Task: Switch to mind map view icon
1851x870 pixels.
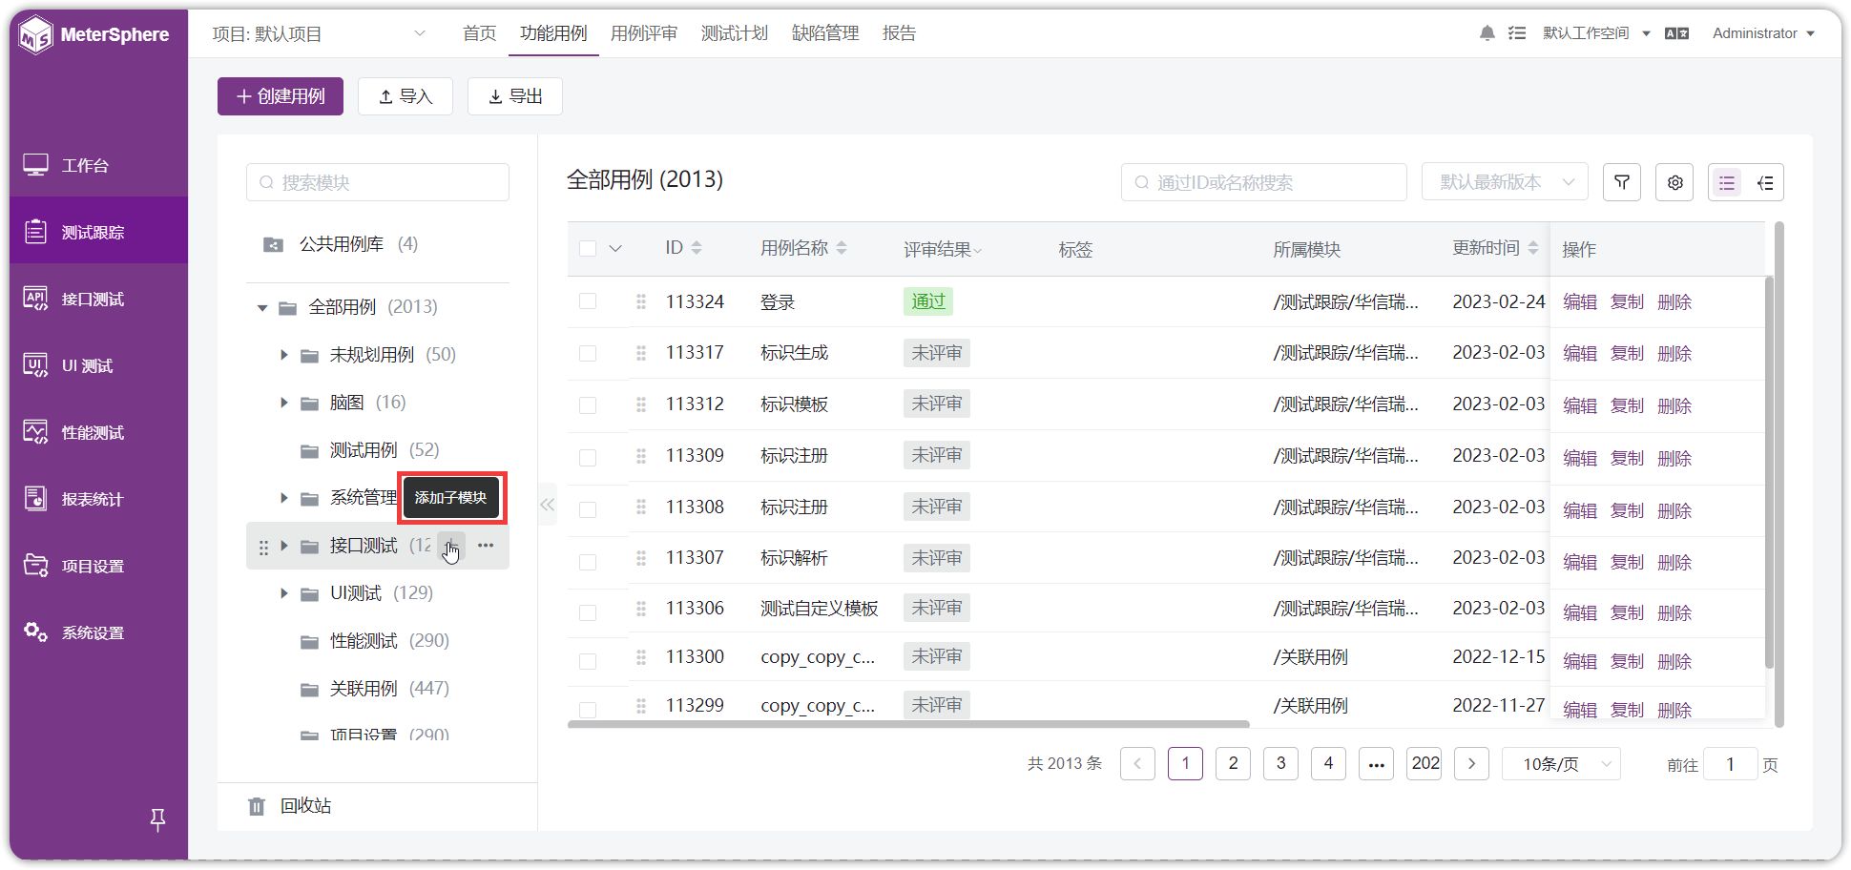Action: pyautogui.click(x=1765, y=183)
